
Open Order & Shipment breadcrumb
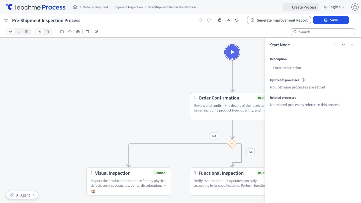pos(96,7)
